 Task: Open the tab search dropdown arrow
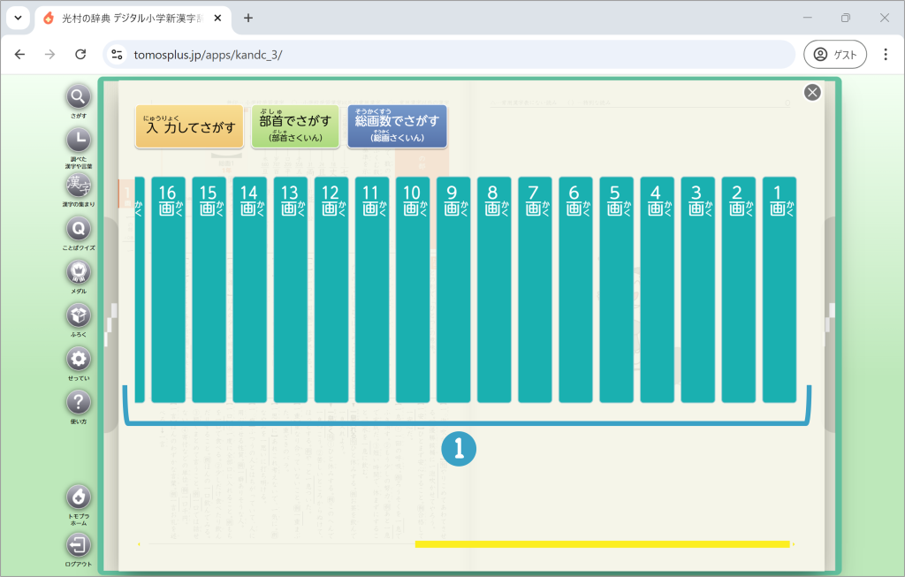click(x=18, y=18)
